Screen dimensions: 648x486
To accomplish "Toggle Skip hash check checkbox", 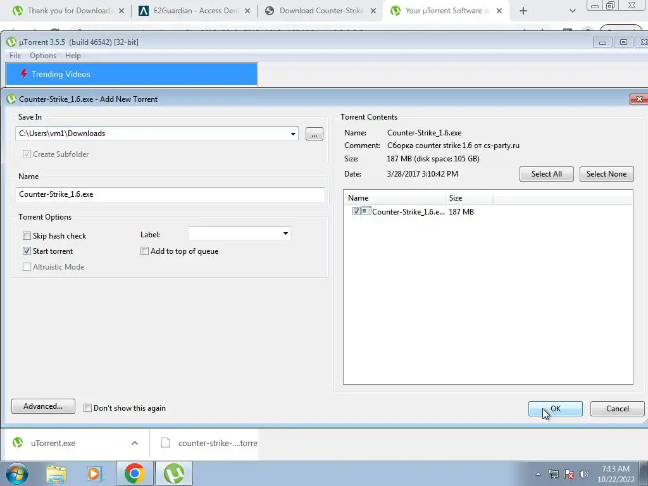I will click(27, 236).
